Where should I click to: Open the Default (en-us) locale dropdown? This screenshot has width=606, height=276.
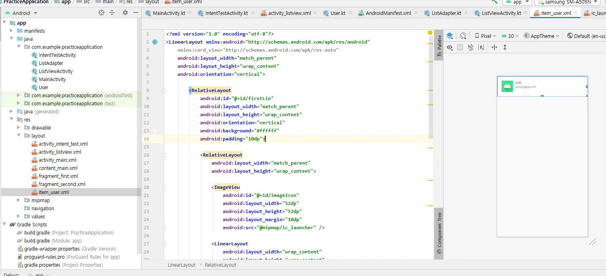tap(586, 36)
